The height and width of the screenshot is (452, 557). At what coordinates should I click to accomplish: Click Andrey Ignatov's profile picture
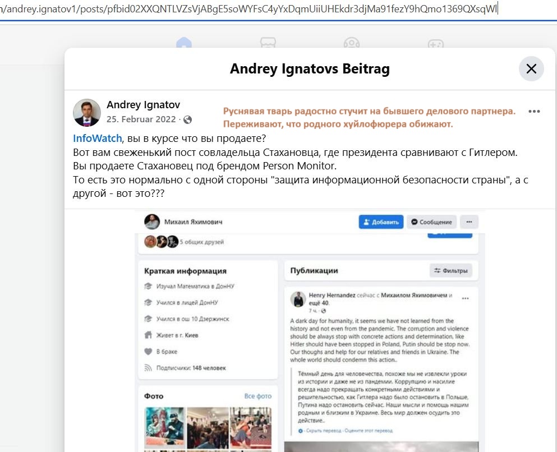pos(87,113)
